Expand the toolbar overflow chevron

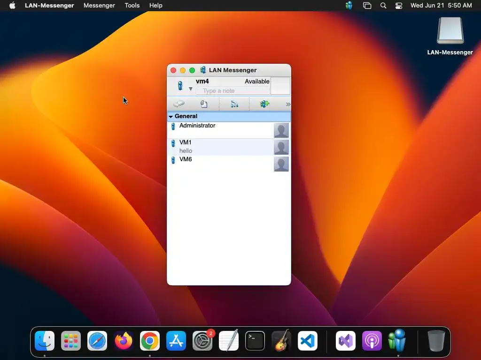288,105
